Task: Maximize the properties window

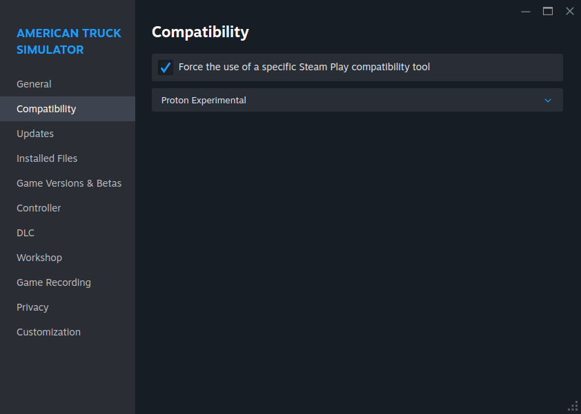Action: pos(548,12)
